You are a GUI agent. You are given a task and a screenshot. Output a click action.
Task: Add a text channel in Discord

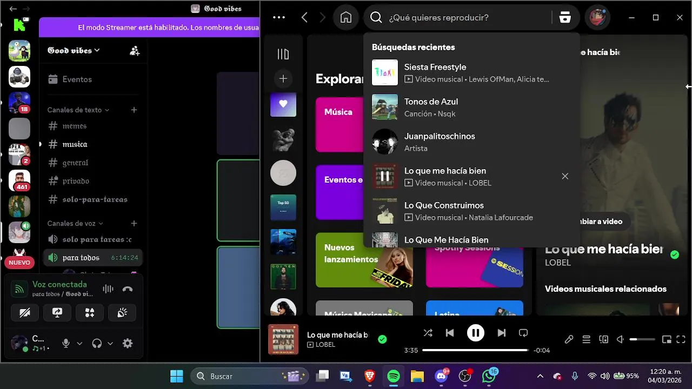tap(134, 110)
